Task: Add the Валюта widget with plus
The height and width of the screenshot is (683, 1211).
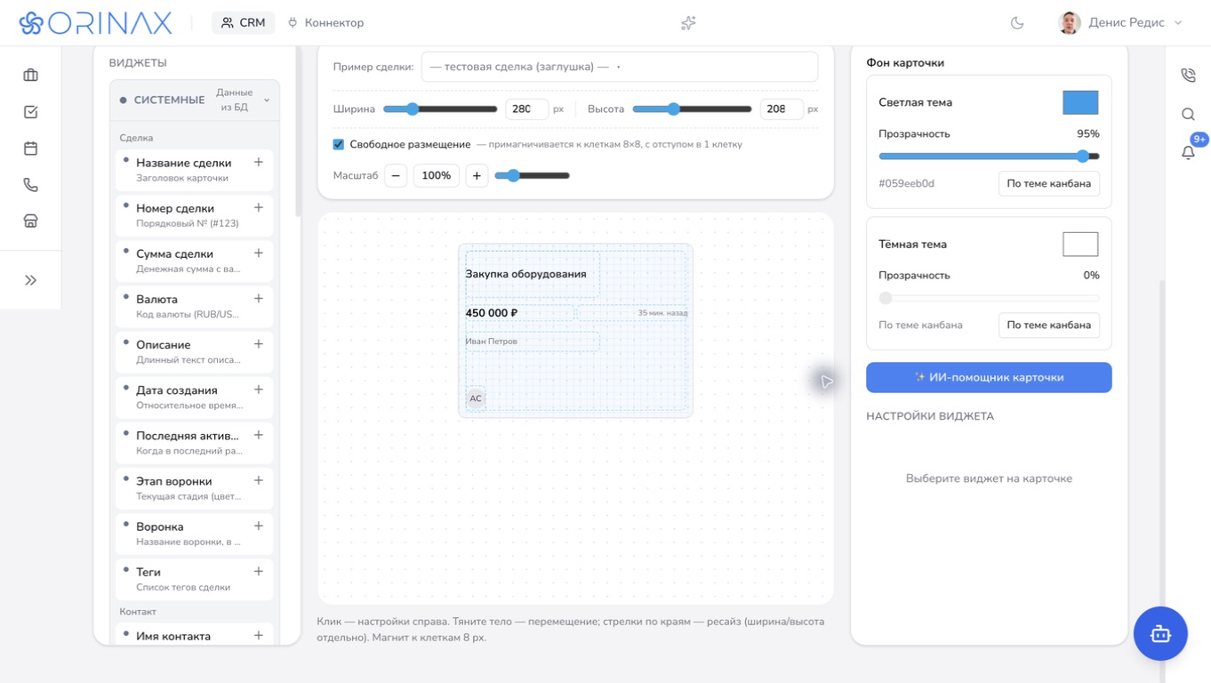Action: click(x=259, y=299)
